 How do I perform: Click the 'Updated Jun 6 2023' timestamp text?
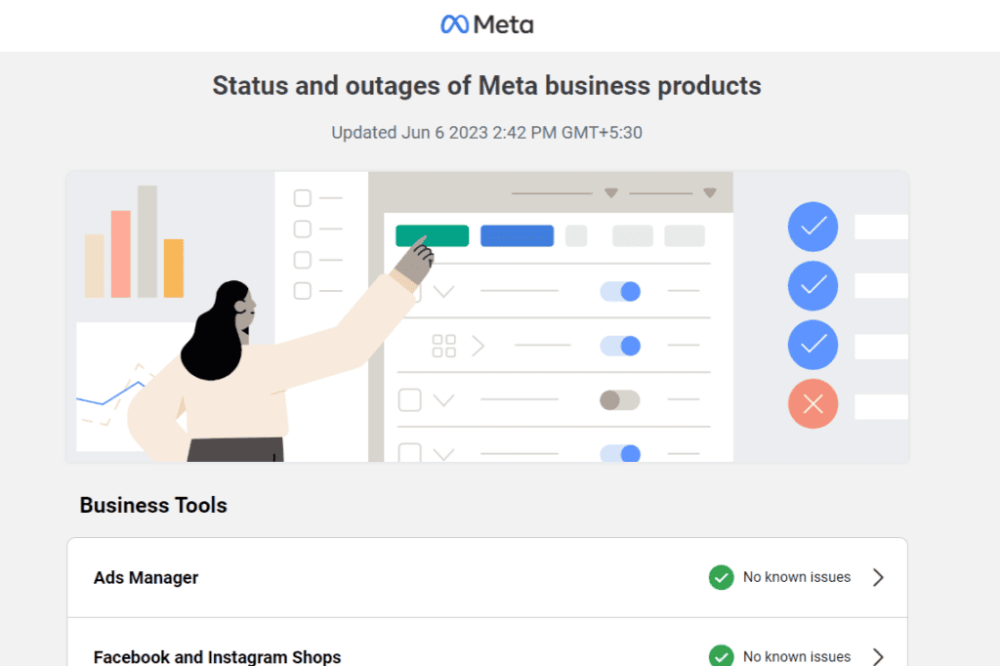[x=486, y=133]
